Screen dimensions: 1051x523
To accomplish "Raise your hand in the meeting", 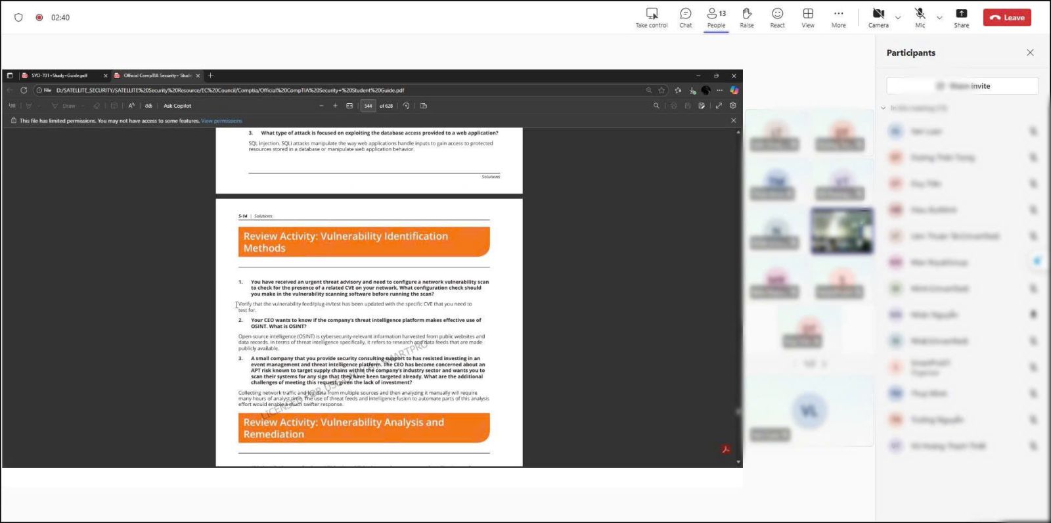I will 747,17.
